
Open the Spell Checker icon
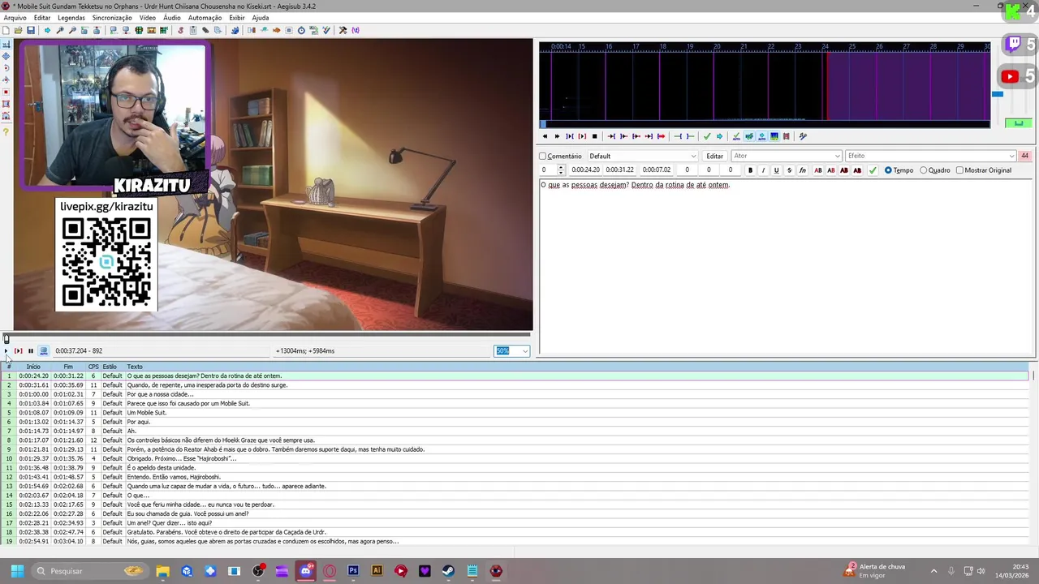click(326, 30)
